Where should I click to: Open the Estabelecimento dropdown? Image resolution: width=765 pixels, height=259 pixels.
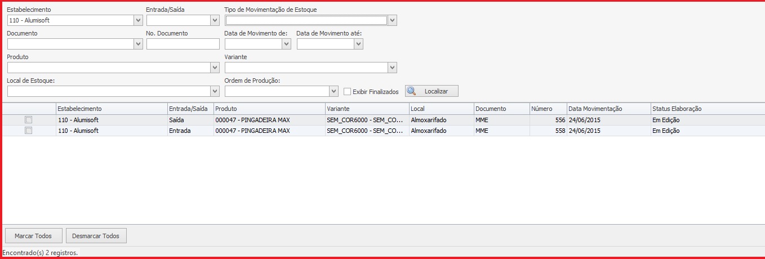click(138, 20)
